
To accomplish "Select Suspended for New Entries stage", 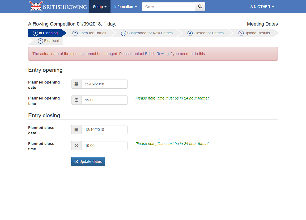I will click(147, 33).
